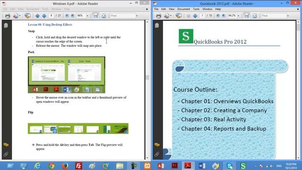
Task: Click the collaborate icon in Windows 8.pdf toolbar
Action: tap(27, 16)
